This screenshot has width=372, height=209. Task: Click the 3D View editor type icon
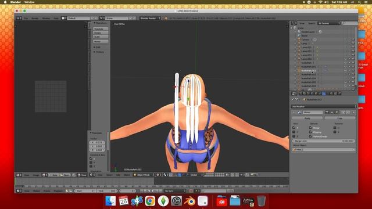[92, 175]
